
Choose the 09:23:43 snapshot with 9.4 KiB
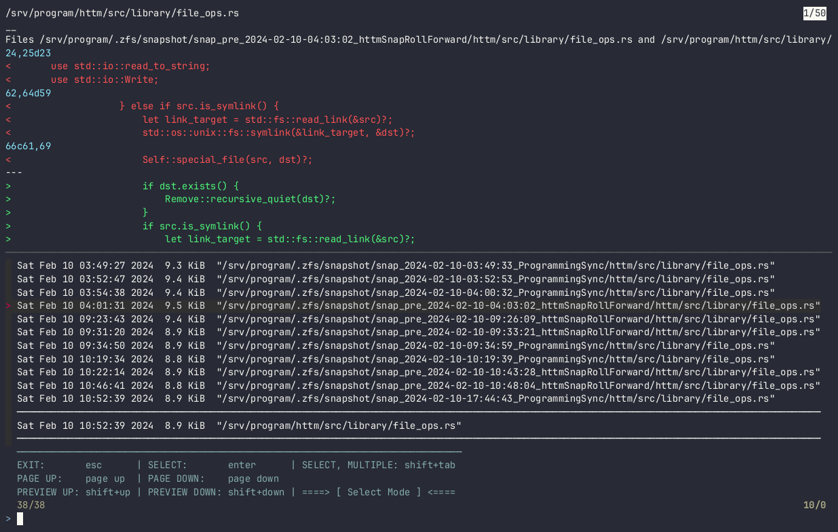pyautogui.click(x=418, y=319)
